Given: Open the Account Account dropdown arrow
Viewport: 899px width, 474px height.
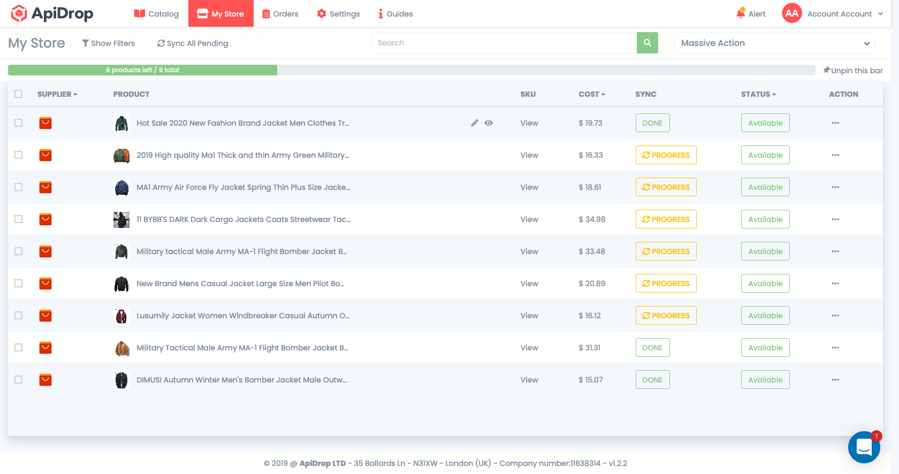Looking at the screenshot, I should point(880,14).
